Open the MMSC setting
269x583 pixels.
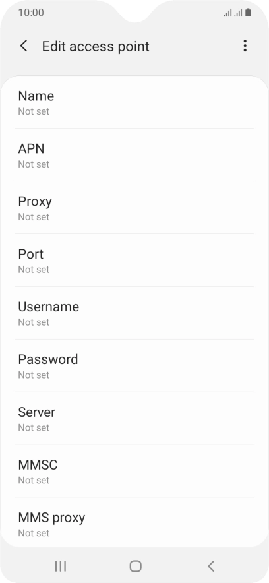[x=134, y=471]
